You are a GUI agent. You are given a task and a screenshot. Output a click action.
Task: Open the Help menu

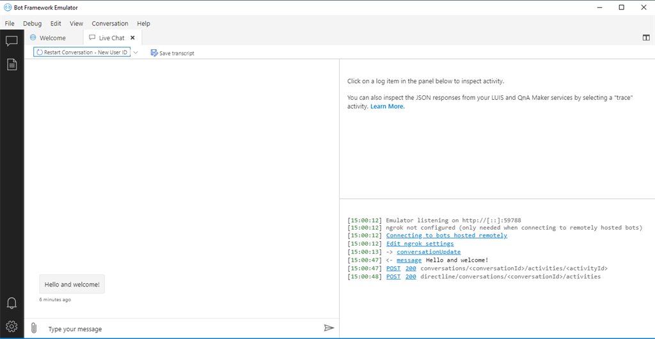(143, 24)
